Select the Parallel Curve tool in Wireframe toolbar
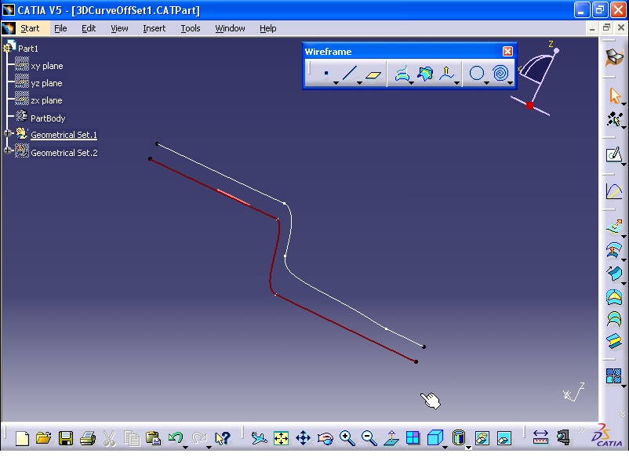 (x=446, y=74)
